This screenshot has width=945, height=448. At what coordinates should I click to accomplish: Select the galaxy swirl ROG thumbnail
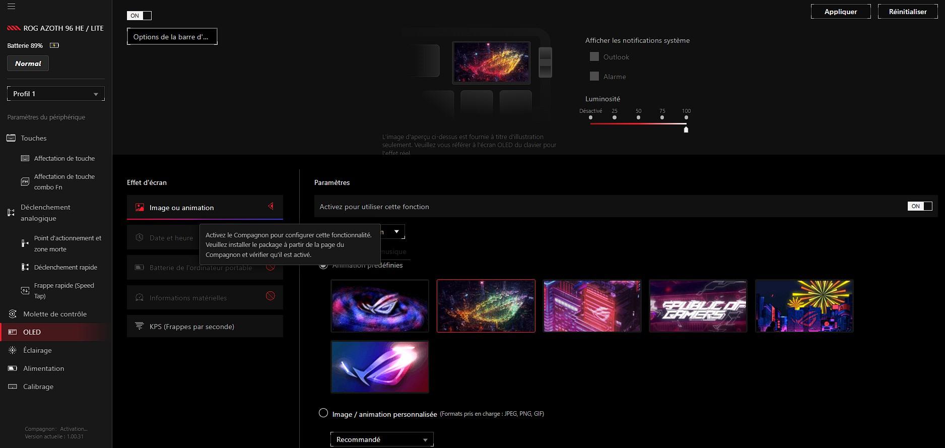(380, 306)
